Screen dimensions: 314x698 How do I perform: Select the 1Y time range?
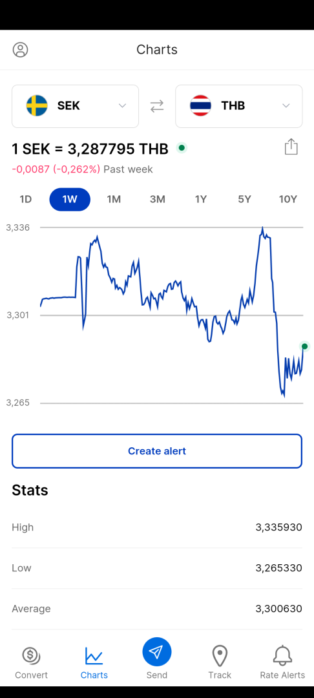(201, 199)
